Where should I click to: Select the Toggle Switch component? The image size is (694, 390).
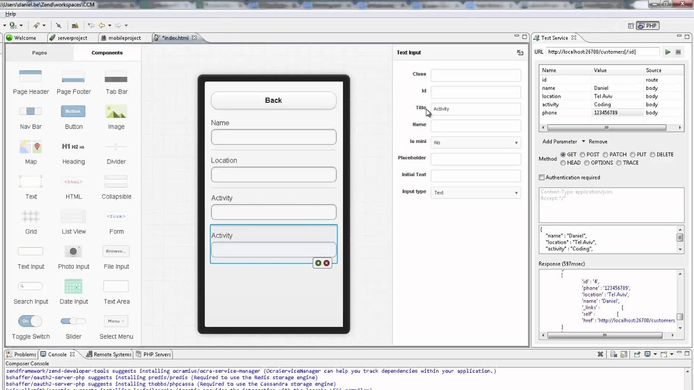[x=30, y=327]
